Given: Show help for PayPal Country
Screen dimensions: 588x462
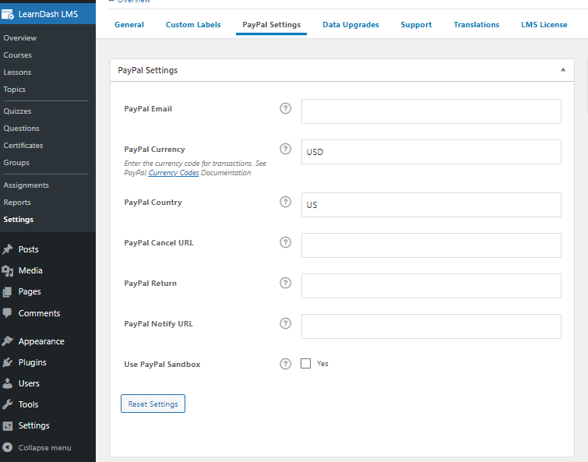Looking at the screenshot, I should click(285, 202).
